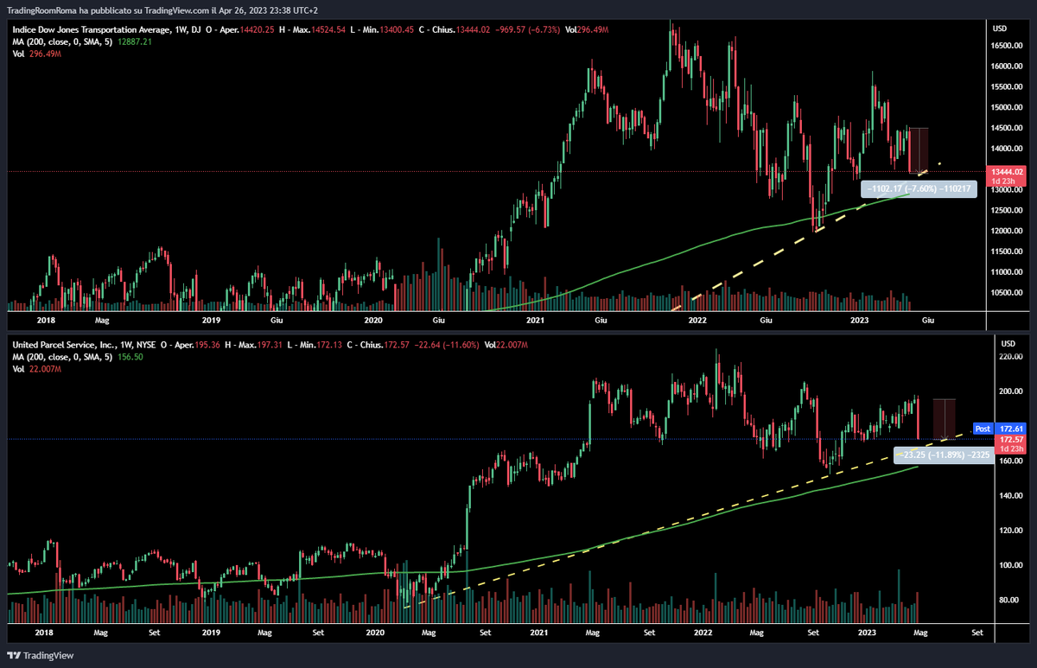Click 2021 on the UPS chart time axis
This screenshot has height=668, width=1037.
click(x=539, y=633)
